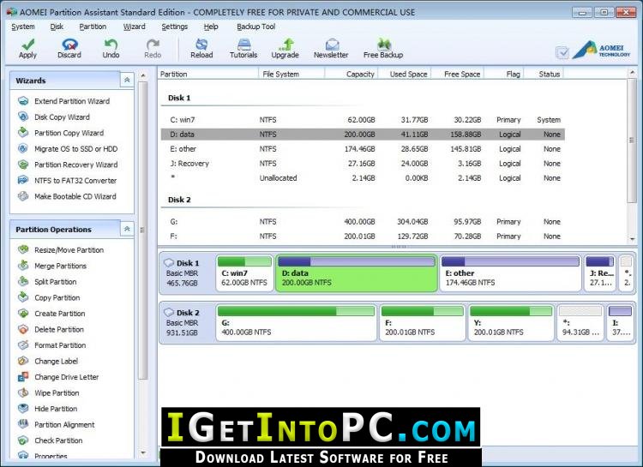Open Tutorials from the toolbar
Viewport: 643px width, 467px height.
pyautogui.click(x=243, y=48)
